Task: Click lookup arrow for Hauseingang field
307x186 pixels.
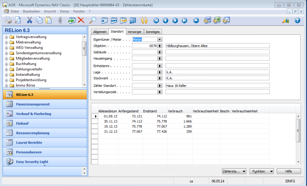Action: (160, 59)
